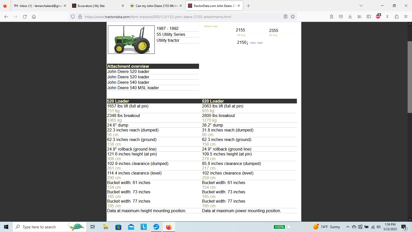The width and height of the screenshot is (412, 232).
Task: Open Adblock Plus extension popup
Action: click(378, 16)
